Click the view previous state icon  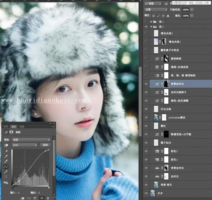[x=29, y=198]
